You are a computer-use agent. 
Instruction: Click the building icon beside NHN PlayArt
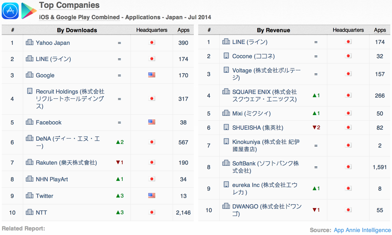click(x=30, y=179)
